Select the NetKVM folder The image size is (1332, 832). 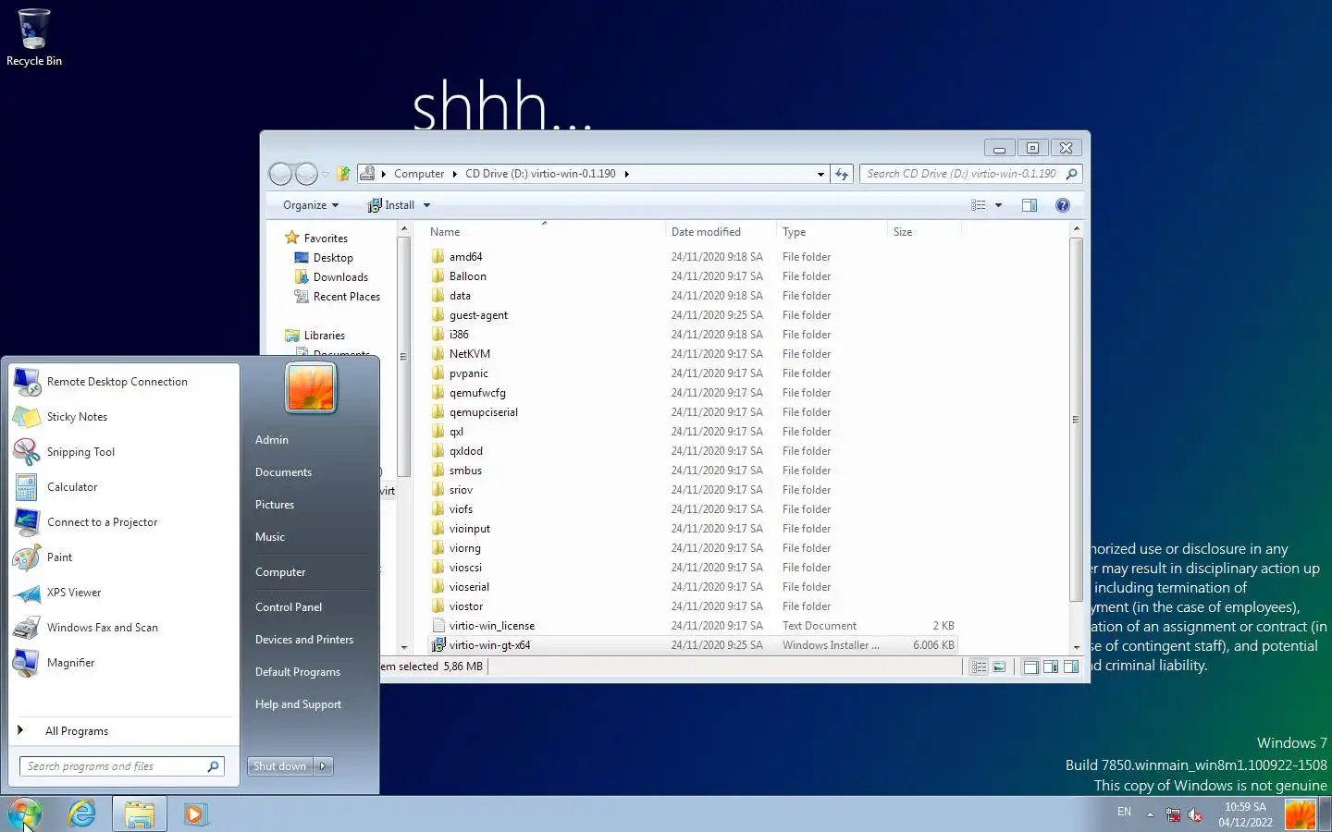click(x=694, y=354)
